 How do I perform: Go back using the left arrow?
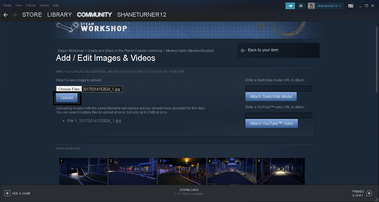pyautogui.click(x=6, y=15)
